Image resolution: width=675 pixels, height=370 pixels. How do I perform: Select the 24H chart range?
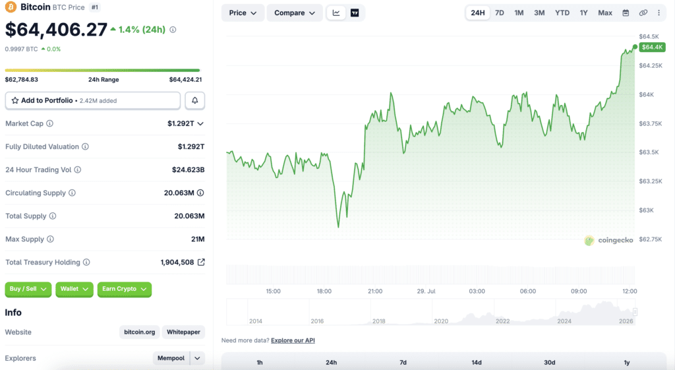tap(477, 13)
